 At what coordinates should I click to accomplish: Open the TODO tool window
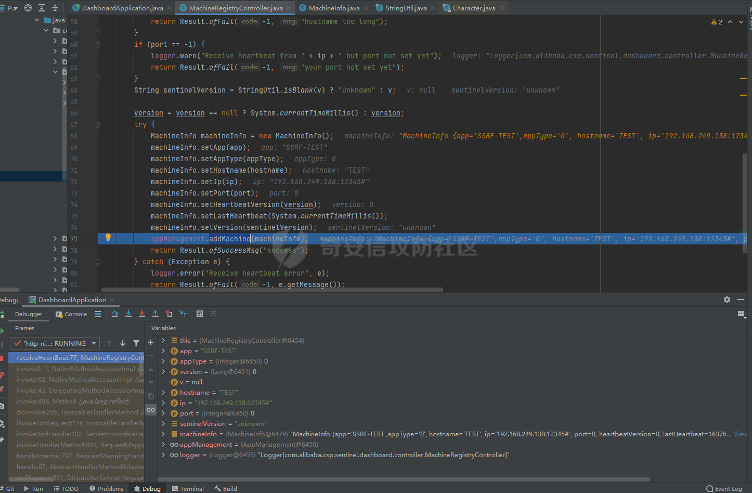(66, 488)
